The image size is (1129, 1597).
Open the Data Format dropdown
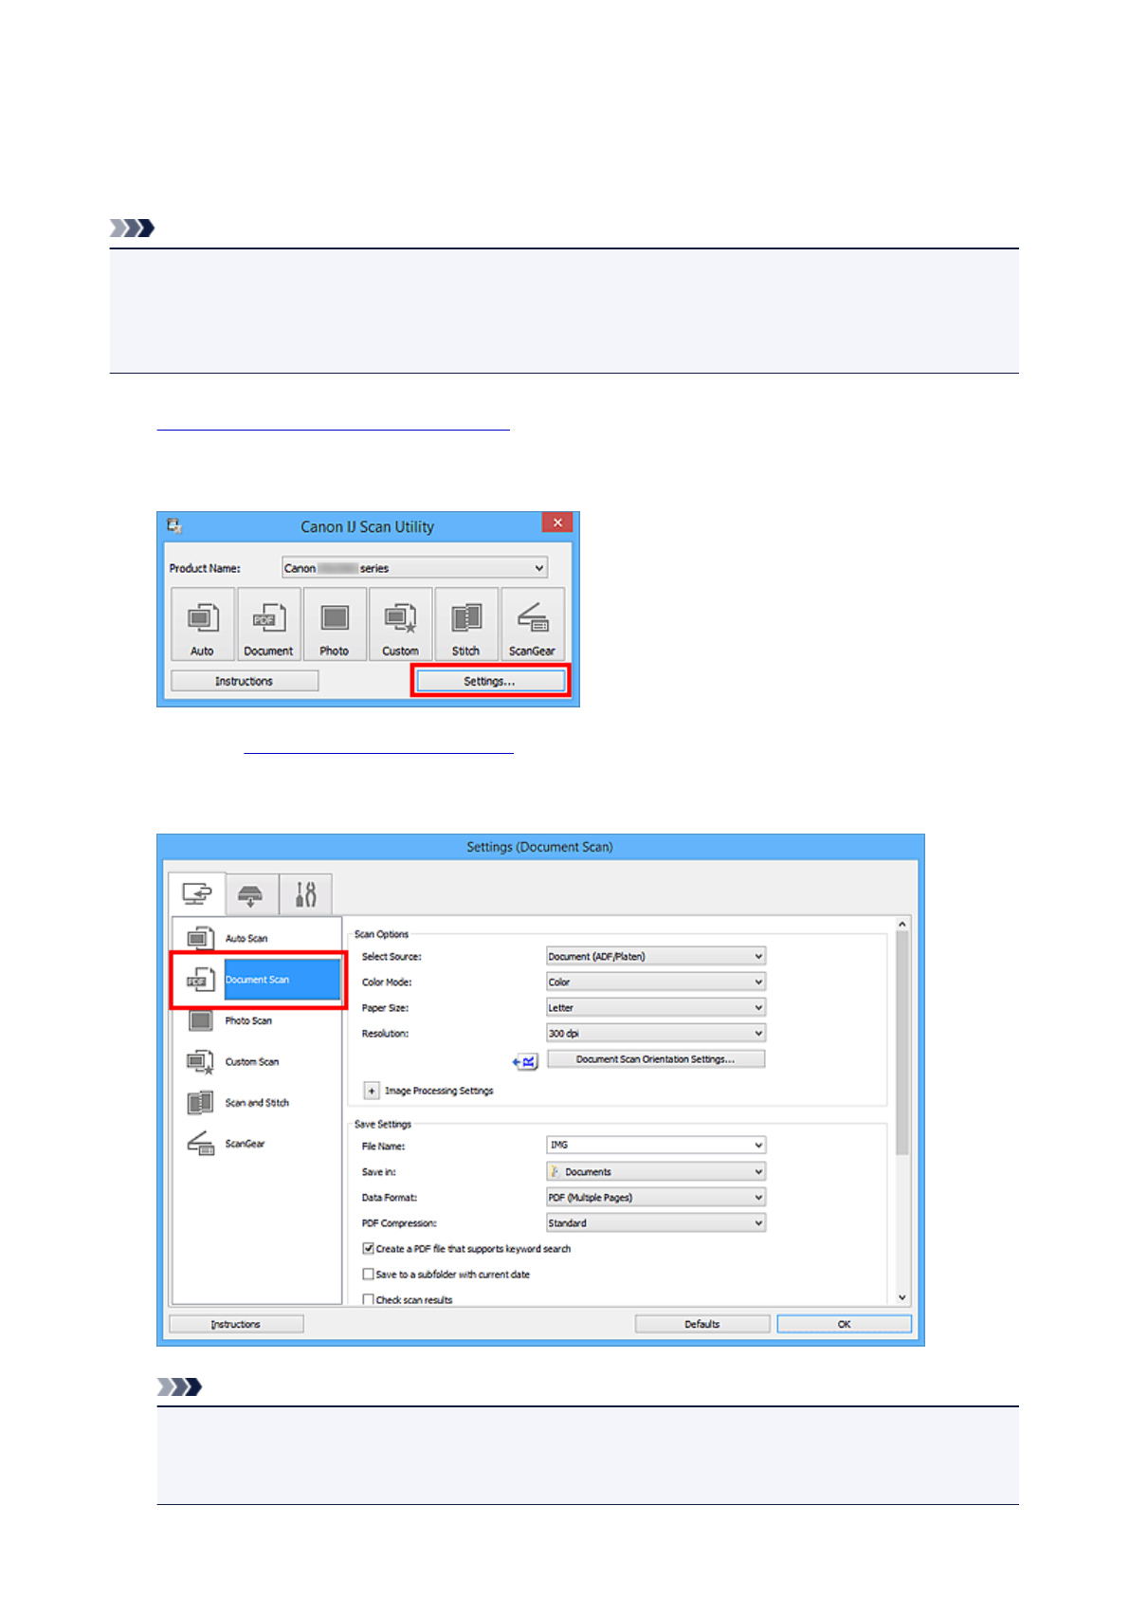(x=655, y=1198)
